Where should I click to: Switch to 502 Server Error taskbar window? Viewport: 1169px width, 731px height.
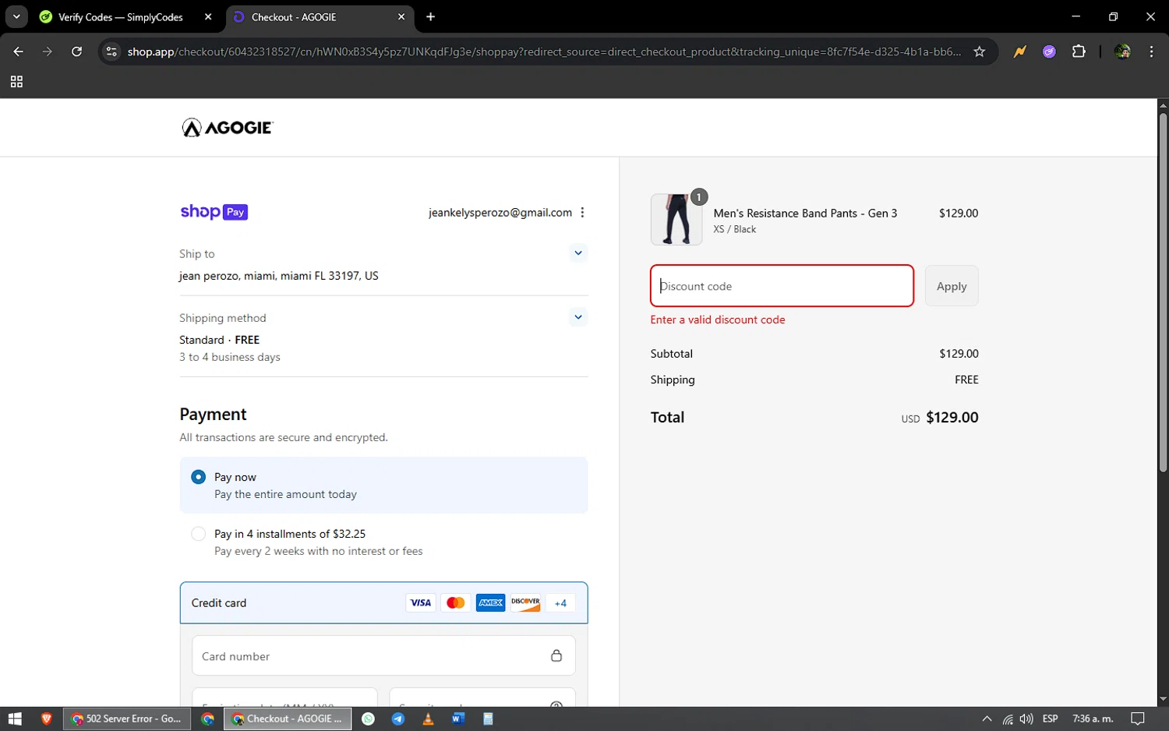click(126, 719)
